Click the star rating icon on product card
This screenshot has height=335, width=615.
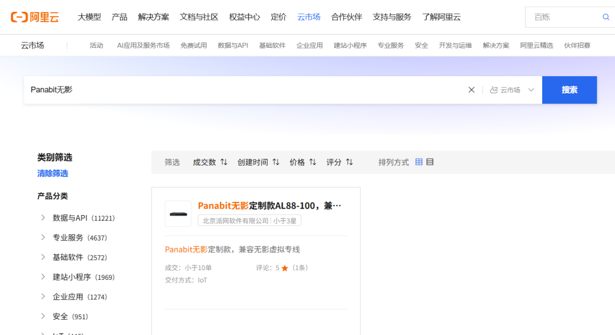pos(284,267)
